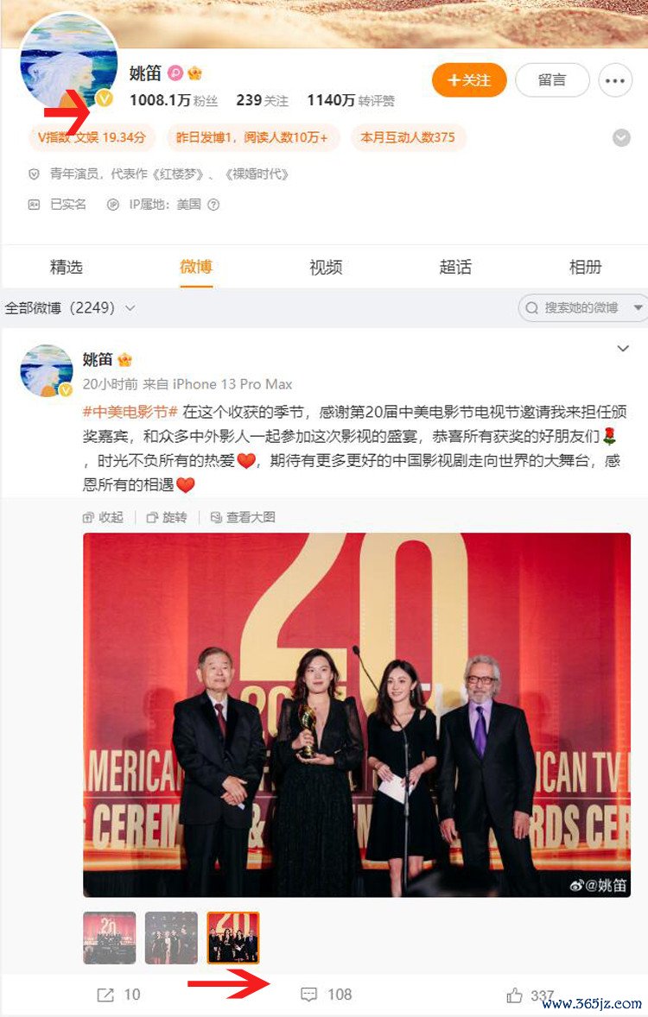The width and height of the screenshot is (648, 1017).
Task: Click the 收起 collapse image icon
Action: point(88,518)
